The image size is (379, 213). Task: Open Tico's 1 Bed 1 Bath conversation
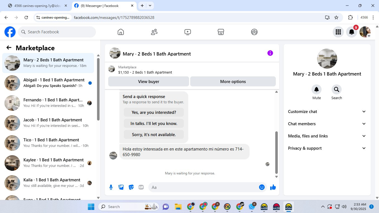click(48, 143)
